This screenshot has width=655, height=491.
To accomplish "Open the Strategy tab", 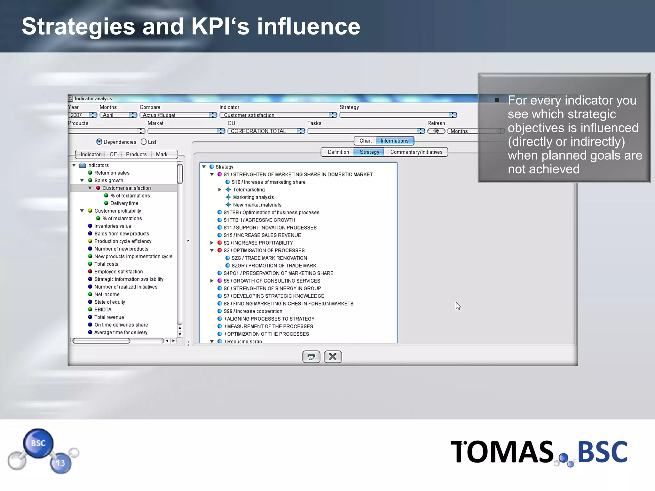I will [x=369, y=152].
